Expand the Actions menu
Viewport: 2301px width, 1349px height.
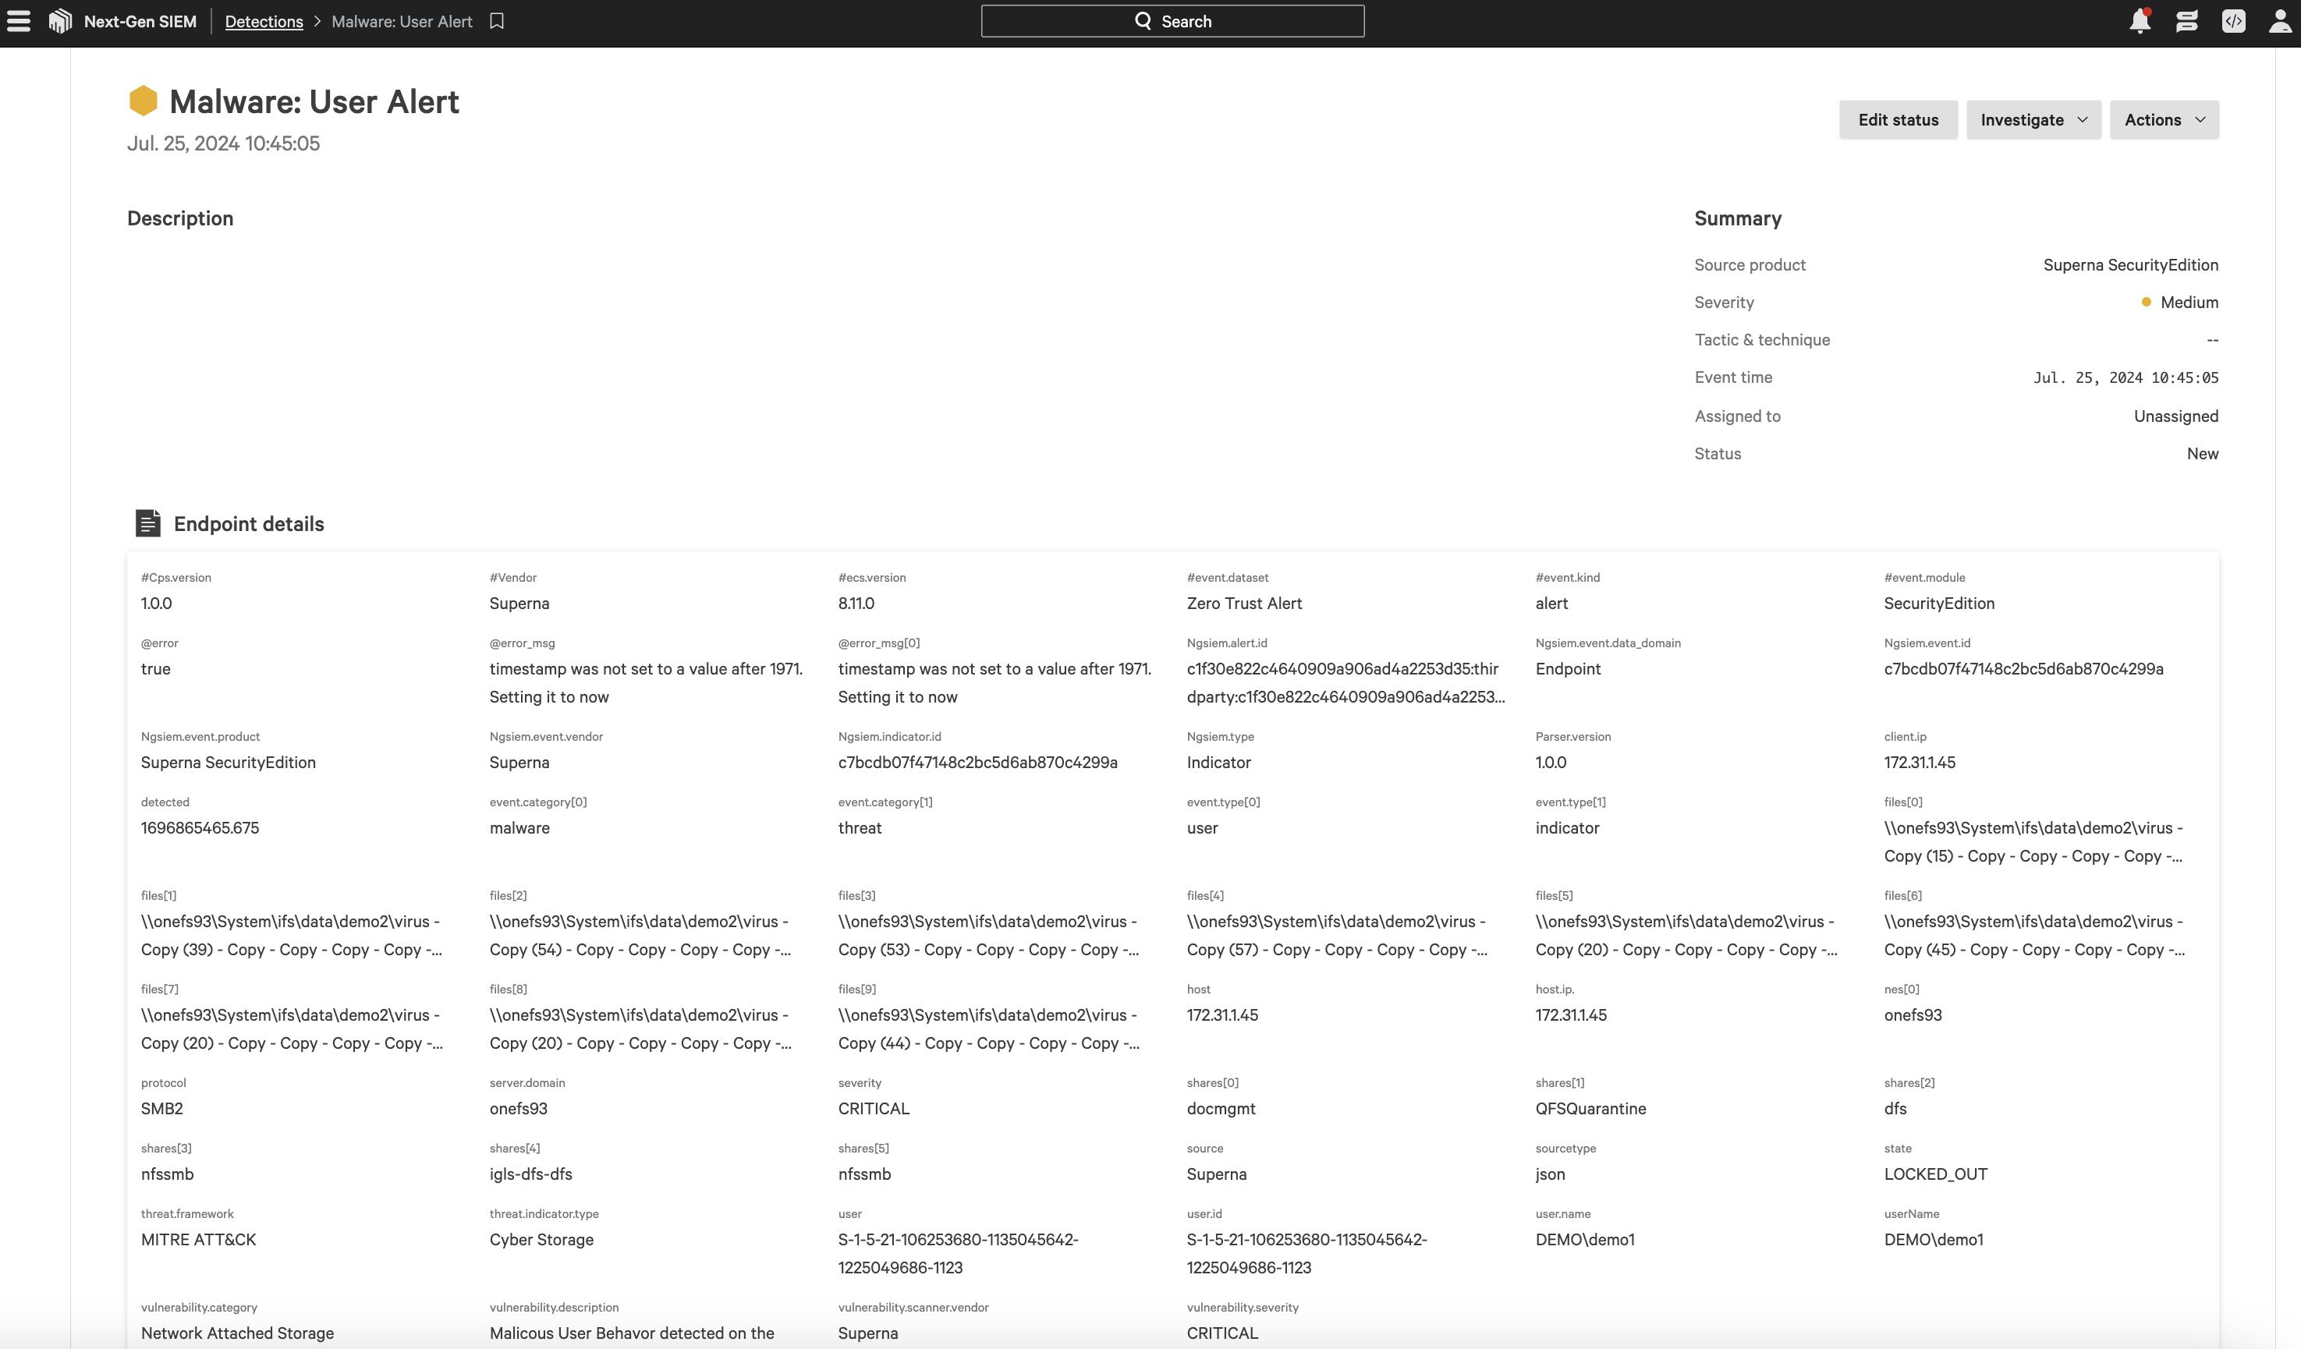point(2164,119)
